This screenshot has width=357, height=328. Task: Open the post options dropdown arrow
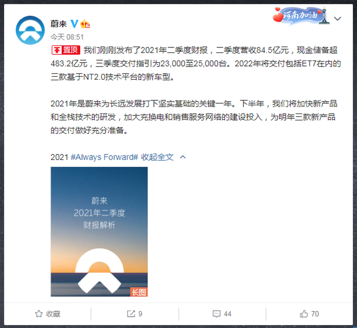pyautogui.click(x=337, y=19)
